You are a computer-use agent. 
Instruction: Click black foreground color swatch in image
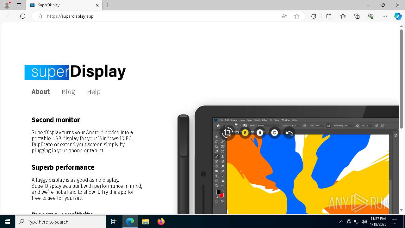coord(218,192)
